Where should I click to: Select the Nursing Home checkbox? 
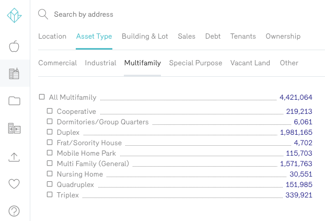pyautogui.click(x=50, y=173)
